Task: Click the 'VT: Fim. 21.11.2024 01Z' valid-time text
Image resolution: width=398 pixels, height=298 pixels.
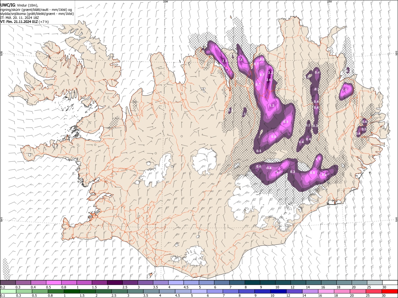Action: click(19, 22)
